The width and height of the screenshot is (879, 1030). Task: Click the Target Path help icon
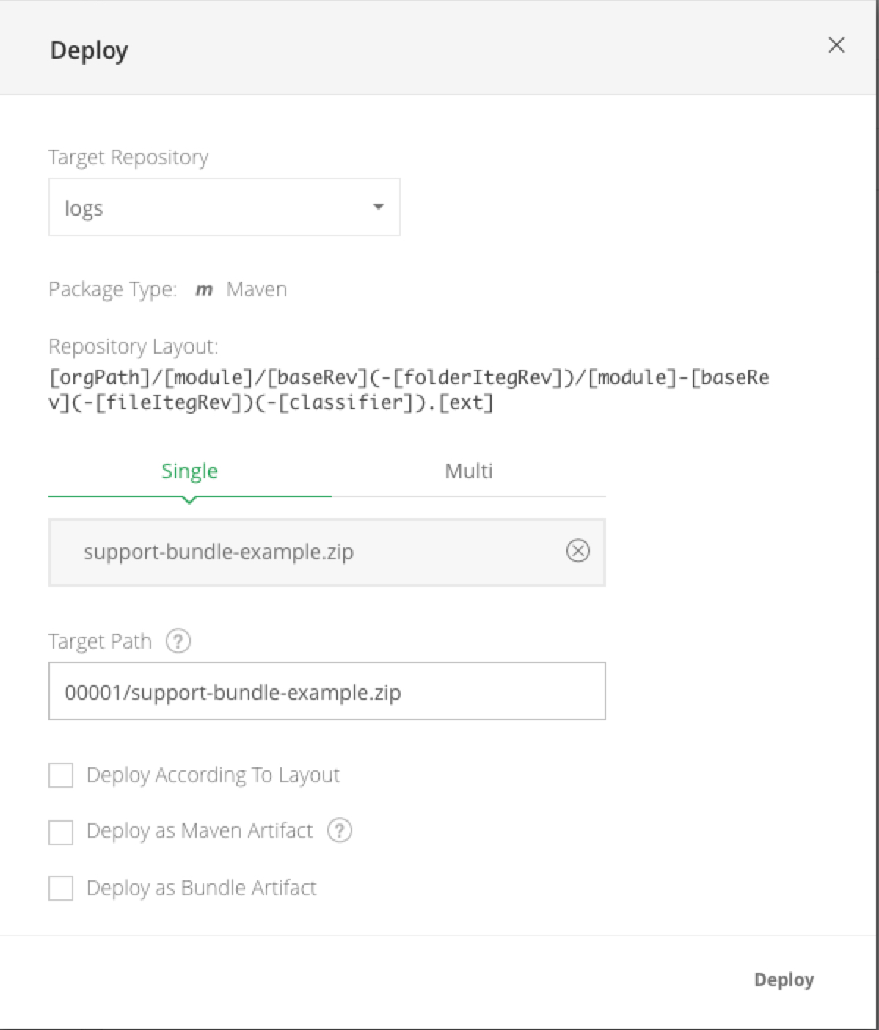tap(178, 641)
